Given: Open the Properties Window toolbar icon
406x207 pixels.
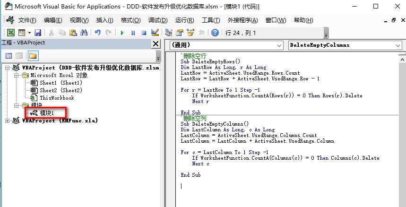Looking at the screenshot, I should pyautogui.click(x=180, y=33).
